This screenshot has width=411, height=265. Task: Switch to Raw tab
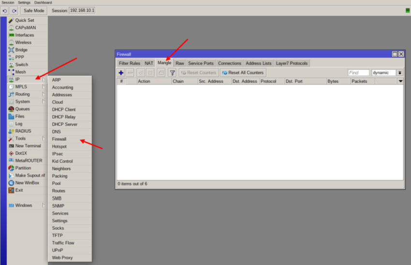tap(180, 63)
